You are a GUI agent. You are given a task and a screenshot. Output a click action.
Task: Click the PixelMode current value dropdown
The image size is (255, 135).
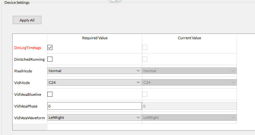(189, 71)
